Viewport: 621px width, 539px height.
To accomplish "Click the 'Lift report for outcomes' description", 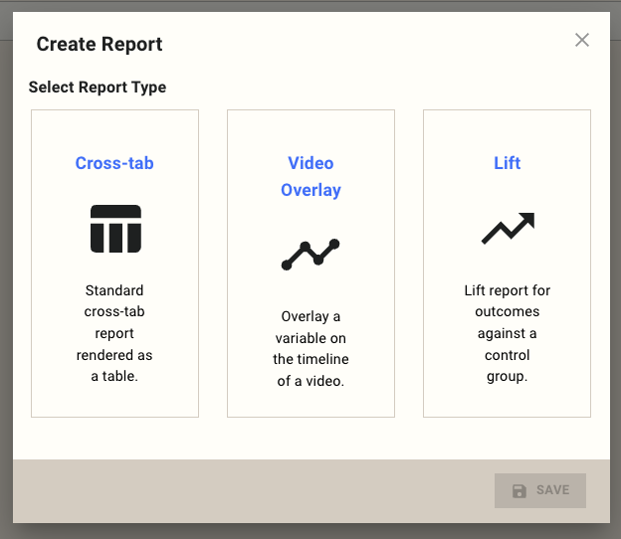I will click(507, 333).
